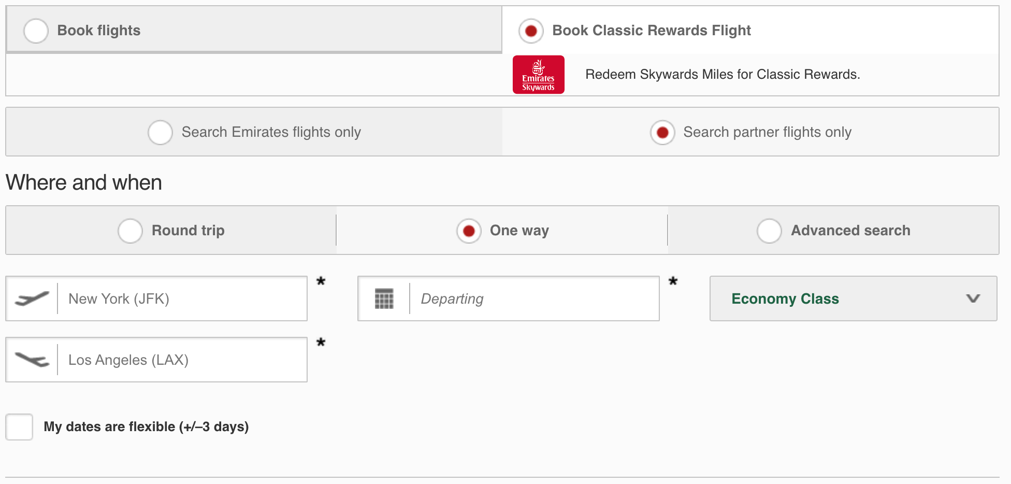Image resolution: width=1011 pixels, height=484 pixels.
Task: Click the Emirates Skywards logo
Action: [x=539, y=74]
